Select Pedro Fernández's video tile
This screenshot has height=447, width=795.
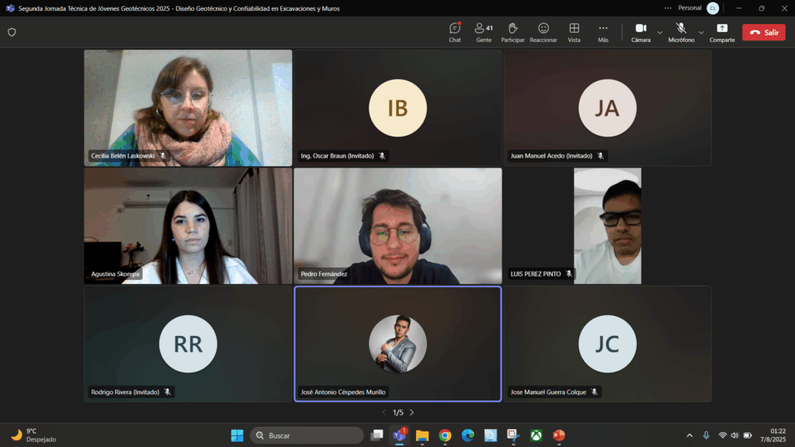397,226
